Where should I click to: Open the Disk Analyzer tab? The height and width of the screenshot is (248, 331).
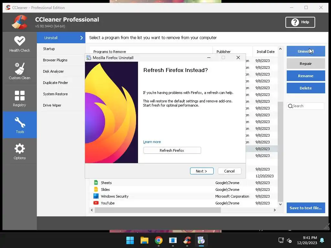click(53, 71)
